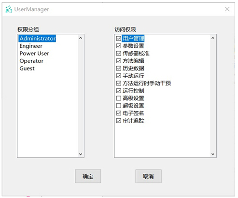The image size is (238, 198).
Task: Uncheck the 传感器校准 checkbox
Action: pyautogui.click(x=119, y=54)
